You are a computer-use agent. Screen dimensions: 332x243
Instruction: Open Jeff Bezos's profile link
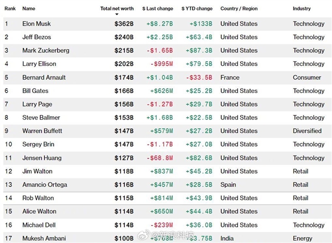click(x=37, y=37)
